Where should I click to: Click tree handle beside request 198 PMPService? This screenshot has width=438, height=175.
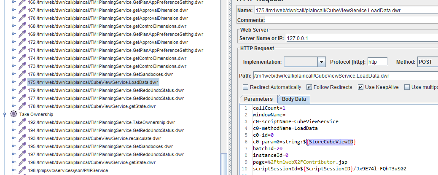pyautogui.click(x=13, y=170)
